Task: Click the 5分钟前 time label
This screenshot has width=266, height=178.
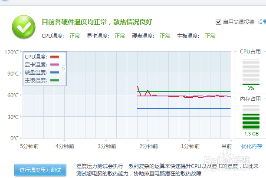Action: (30, 146)
